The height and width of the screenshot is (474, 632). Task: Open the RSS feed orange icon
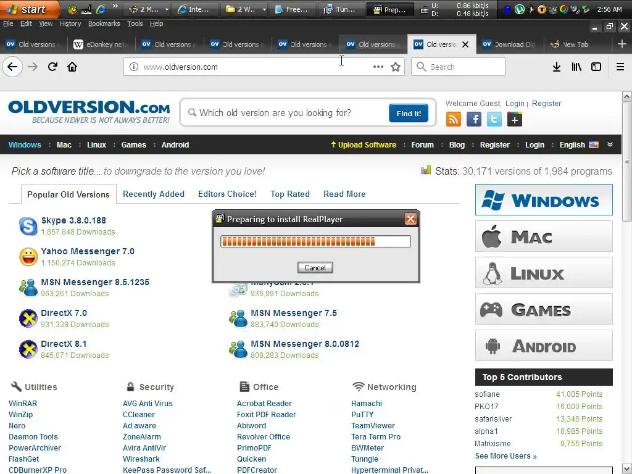point(454,119)
